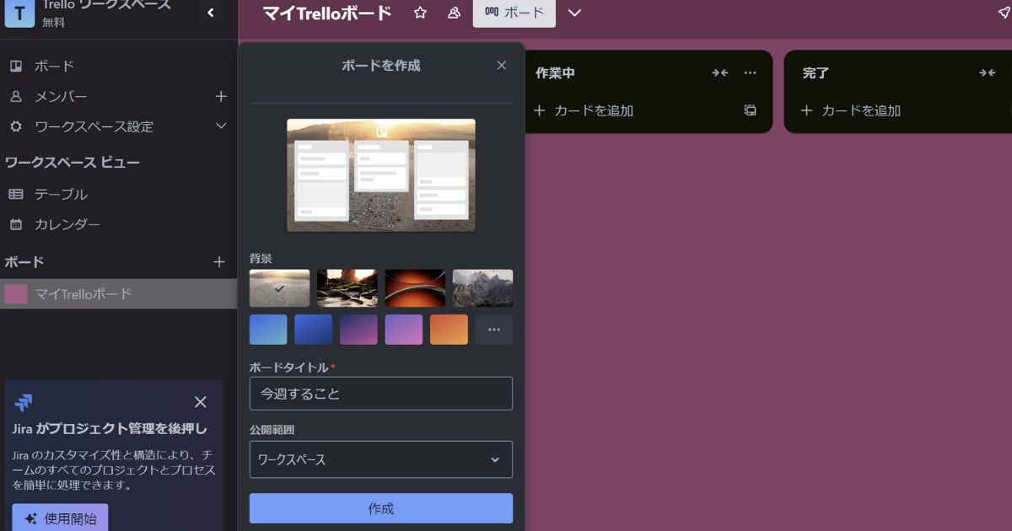Viewport: 1012px width, 531px height.
Task: Open the 公開範囲 dropdown
Action: point(380,459)
